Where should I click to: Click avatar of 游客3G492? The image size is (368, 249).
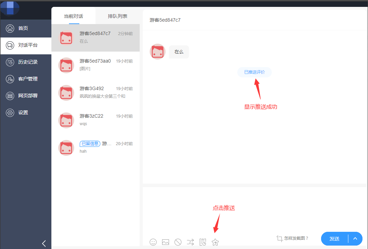tap(66, 93)
